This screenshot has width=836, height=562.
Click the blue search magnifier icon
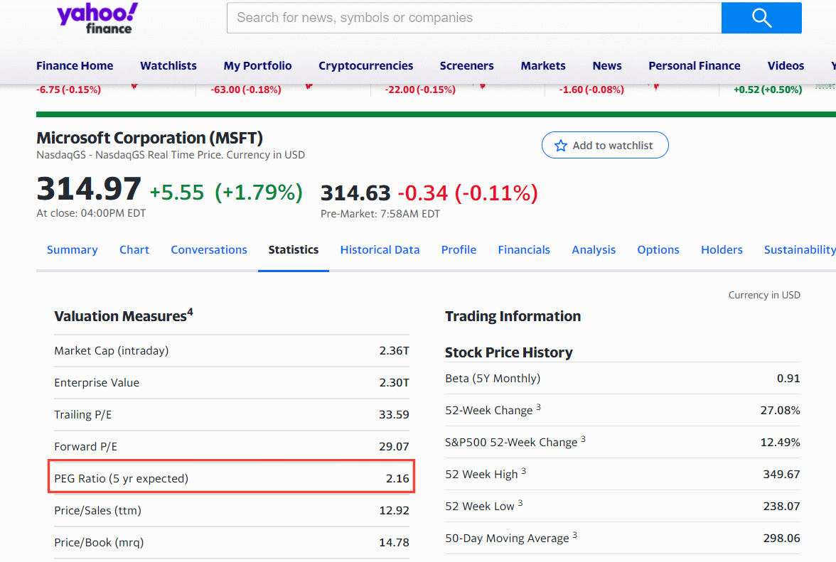coord(761,18)
